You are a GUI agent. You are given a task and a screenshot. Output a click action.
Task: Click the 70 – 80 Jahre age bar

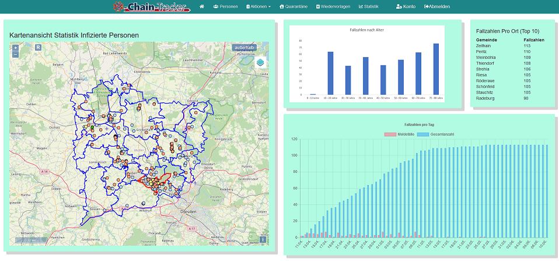coord(436,69)
